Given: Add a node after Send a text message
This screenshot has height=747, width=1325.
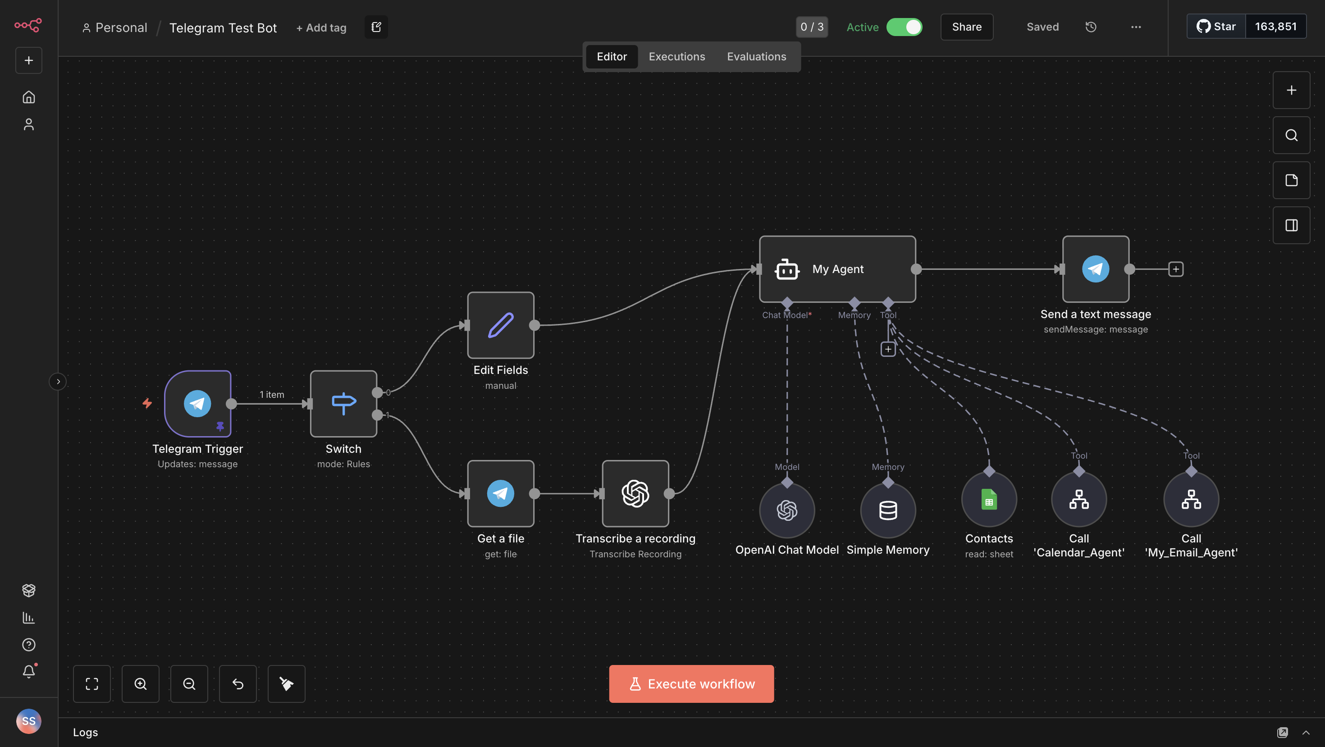Looking at the screenshot, I should pos(1176,269).
